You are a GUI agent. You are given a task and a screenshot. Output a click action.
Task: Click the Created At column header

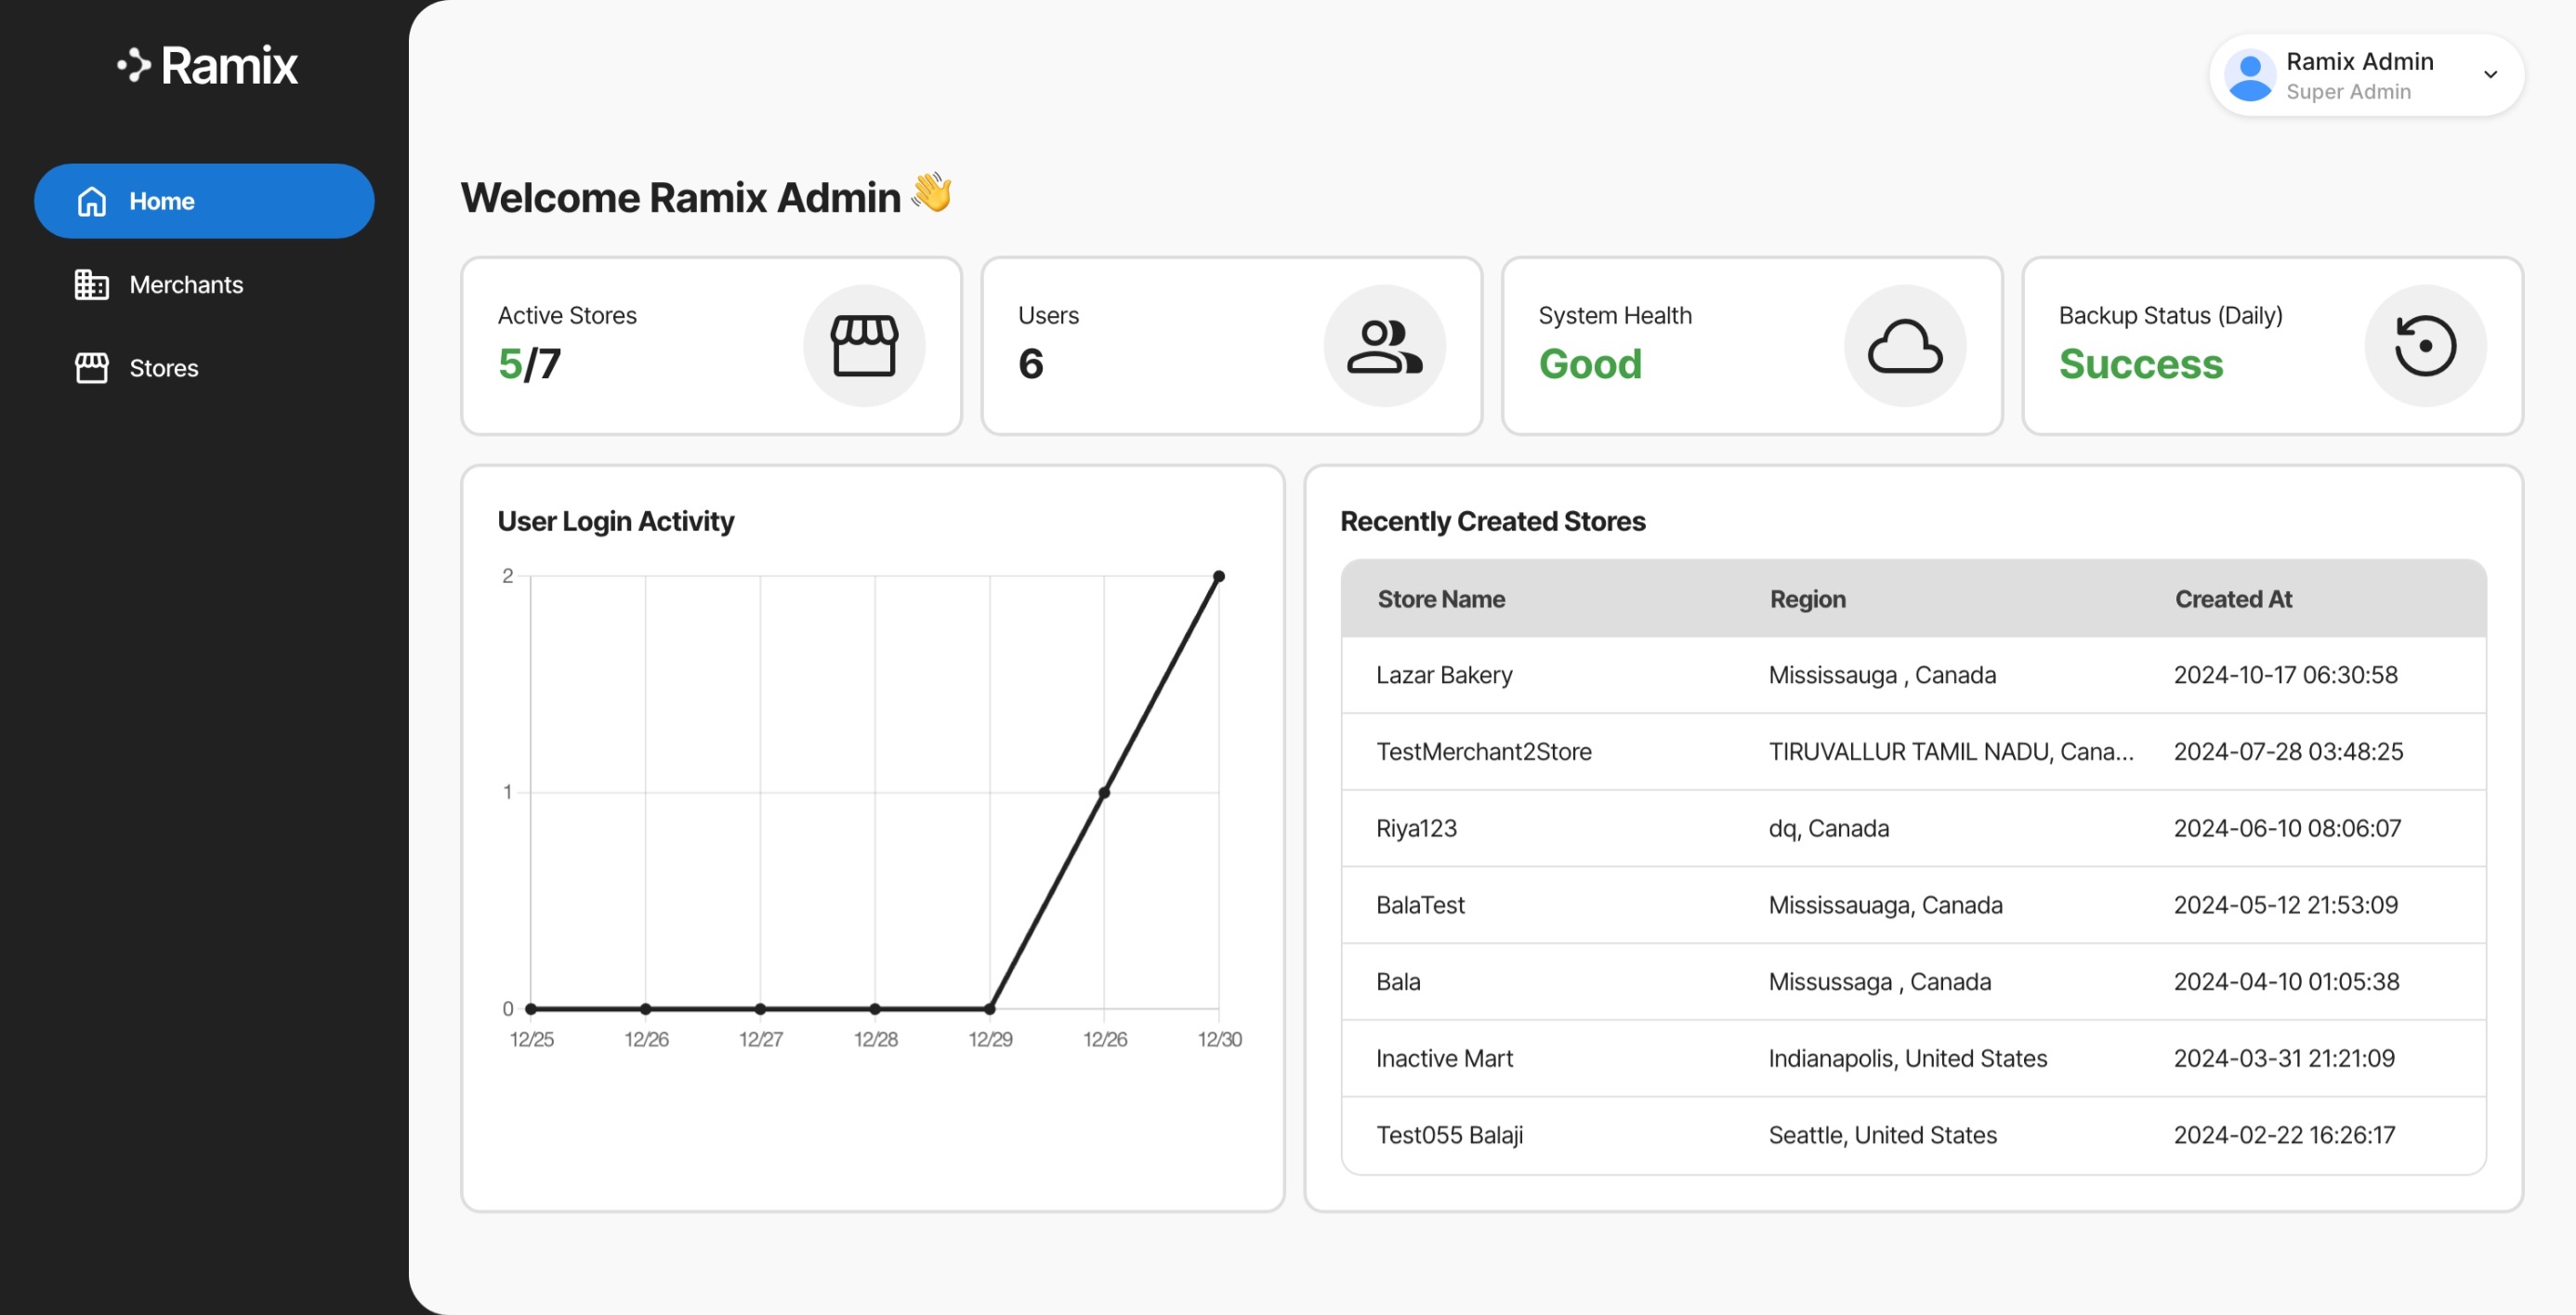2233,599
